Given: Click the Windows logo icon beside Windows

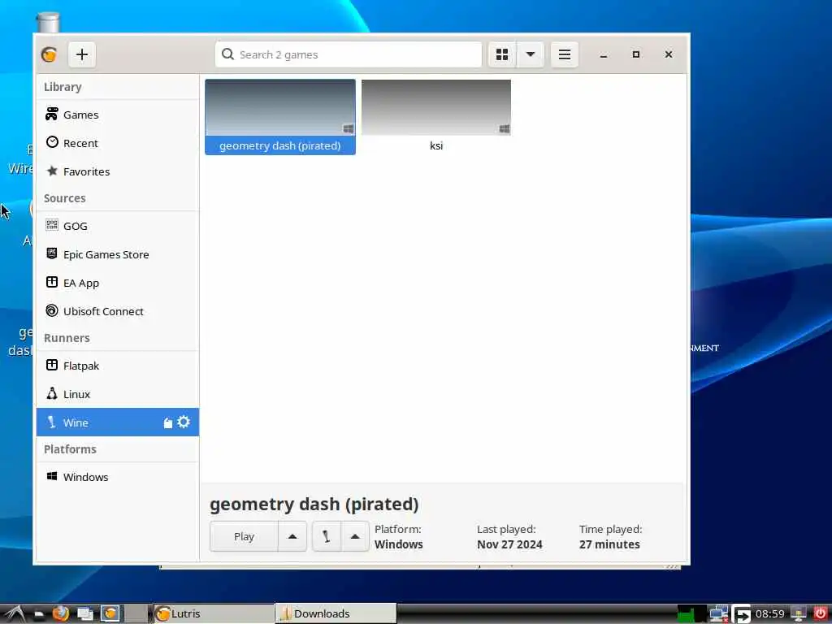Looking at the screenshot, I should click(51, 476).
